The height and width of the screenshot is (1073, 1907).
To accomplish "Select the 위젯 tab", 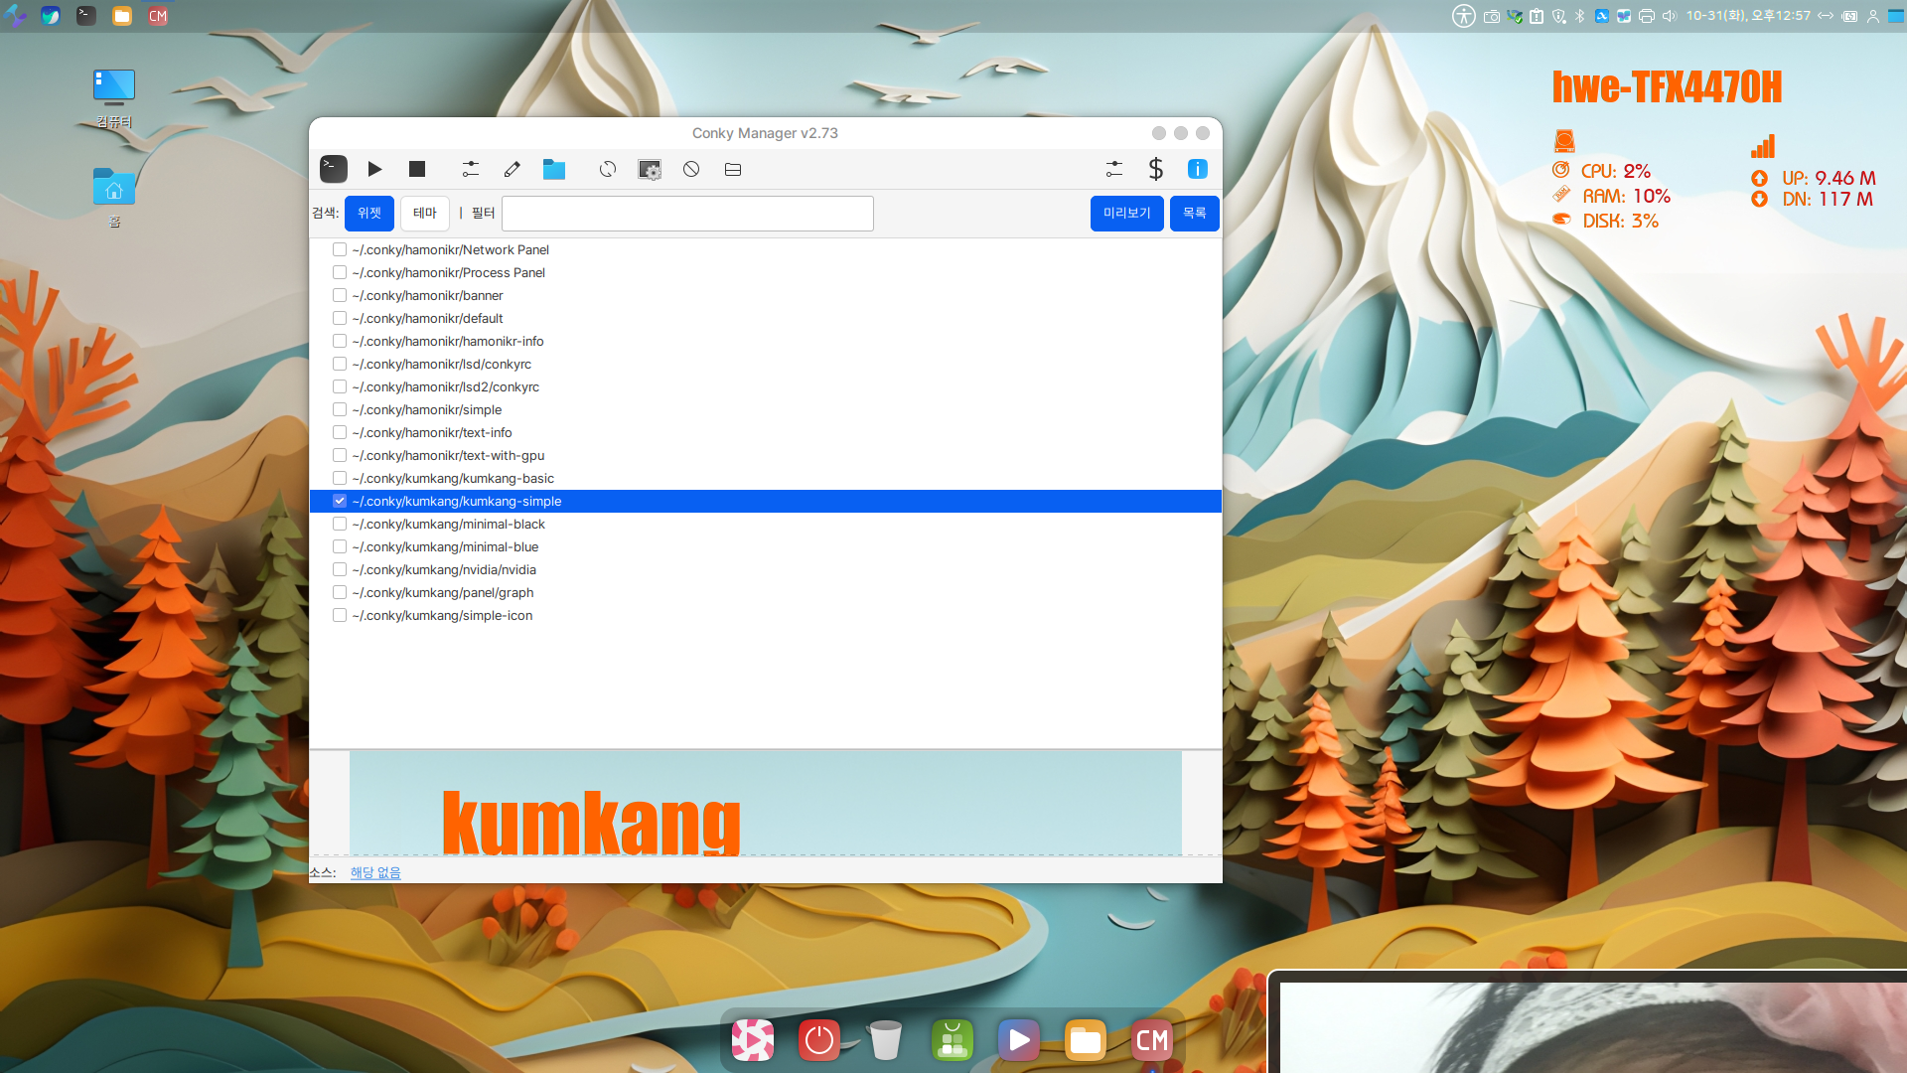I will (x=369, y=213).
